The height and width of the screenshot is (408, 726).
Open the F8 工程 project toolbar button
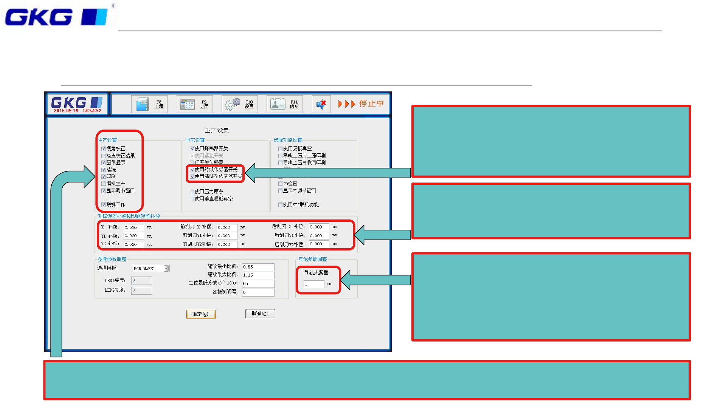149,104
